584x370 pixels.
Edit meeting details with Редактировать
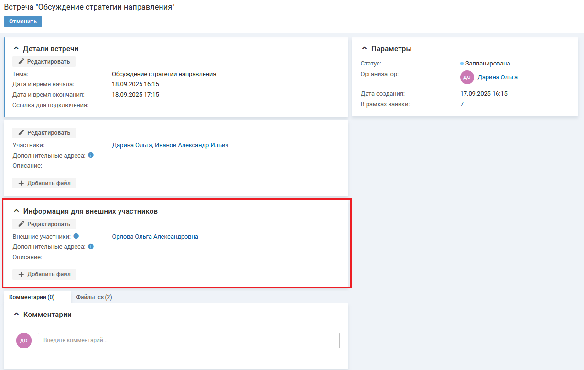(x=44, y=62)
